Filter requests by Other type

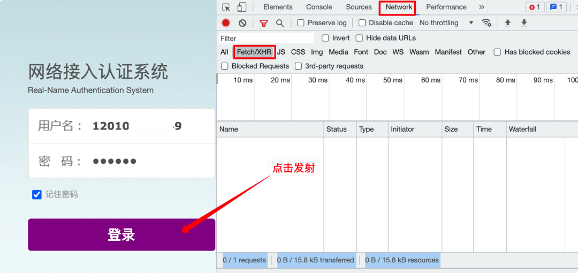click(476, 52)
